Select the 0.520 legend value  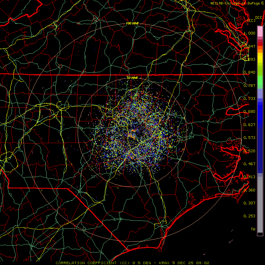(x=249, y=151)
